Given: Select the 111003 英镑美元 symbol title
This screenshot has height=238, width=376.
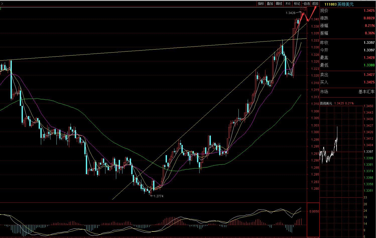Looking at the screenshot, I should (339, 4).
